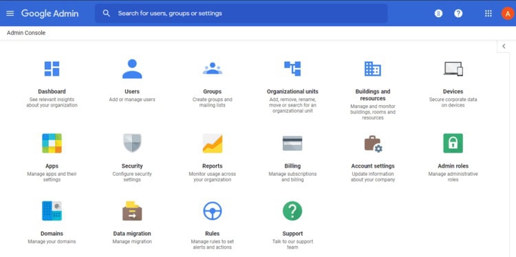This screenshot has width=516, height=257.
Task: Click the Admin roles title
Action: tap(453, 166)
